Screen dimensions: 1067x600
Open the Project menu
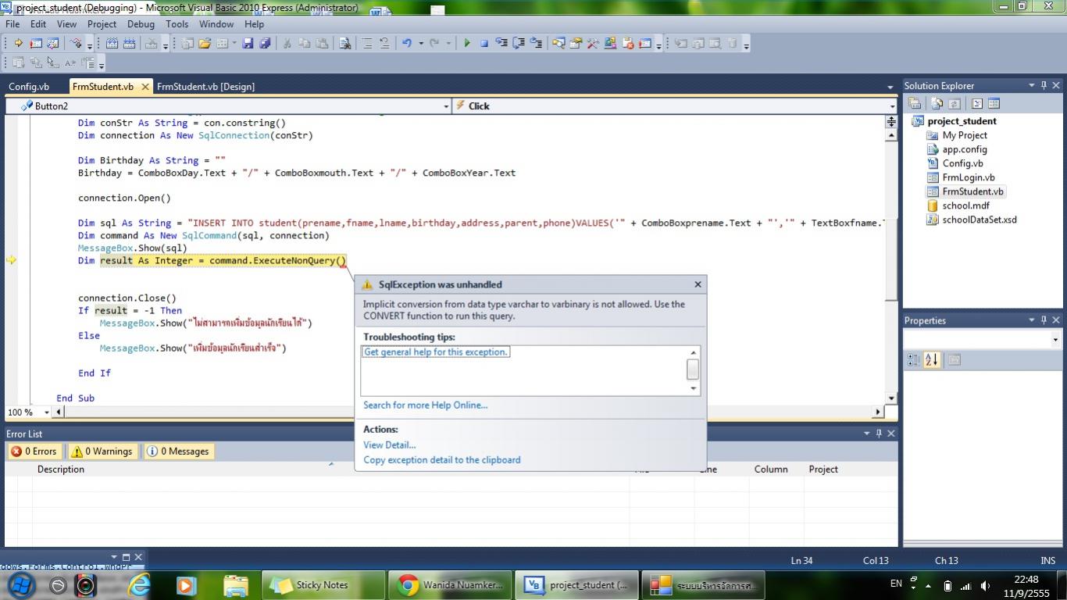pos(102,23)
